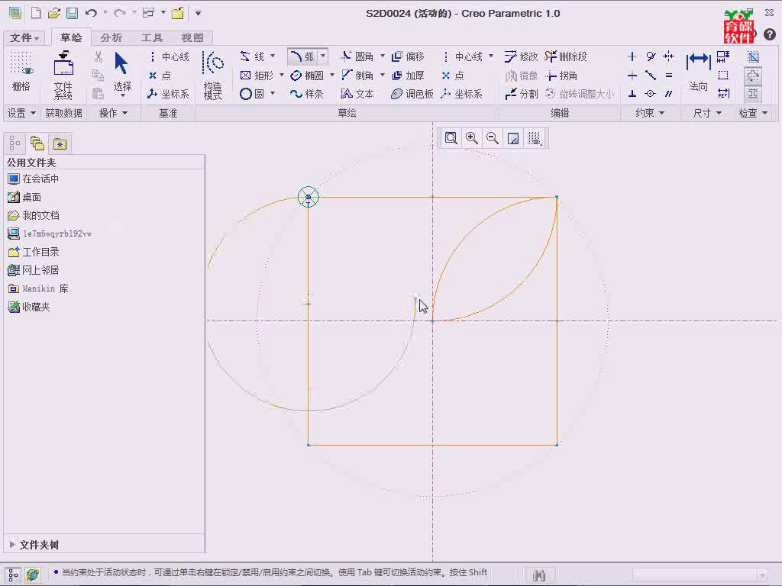Open 文件系统 to import data
782x586 pixels.
(63, 76)
